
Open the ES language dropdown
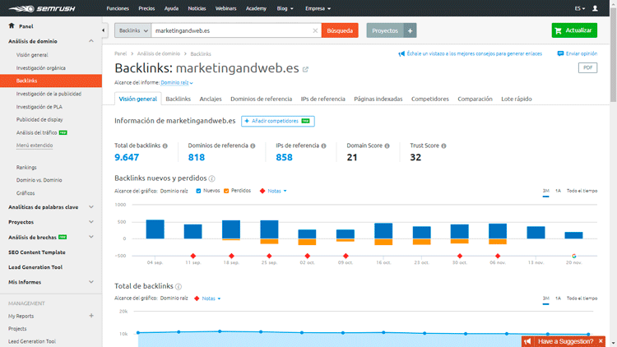click(x=580, y=8)
